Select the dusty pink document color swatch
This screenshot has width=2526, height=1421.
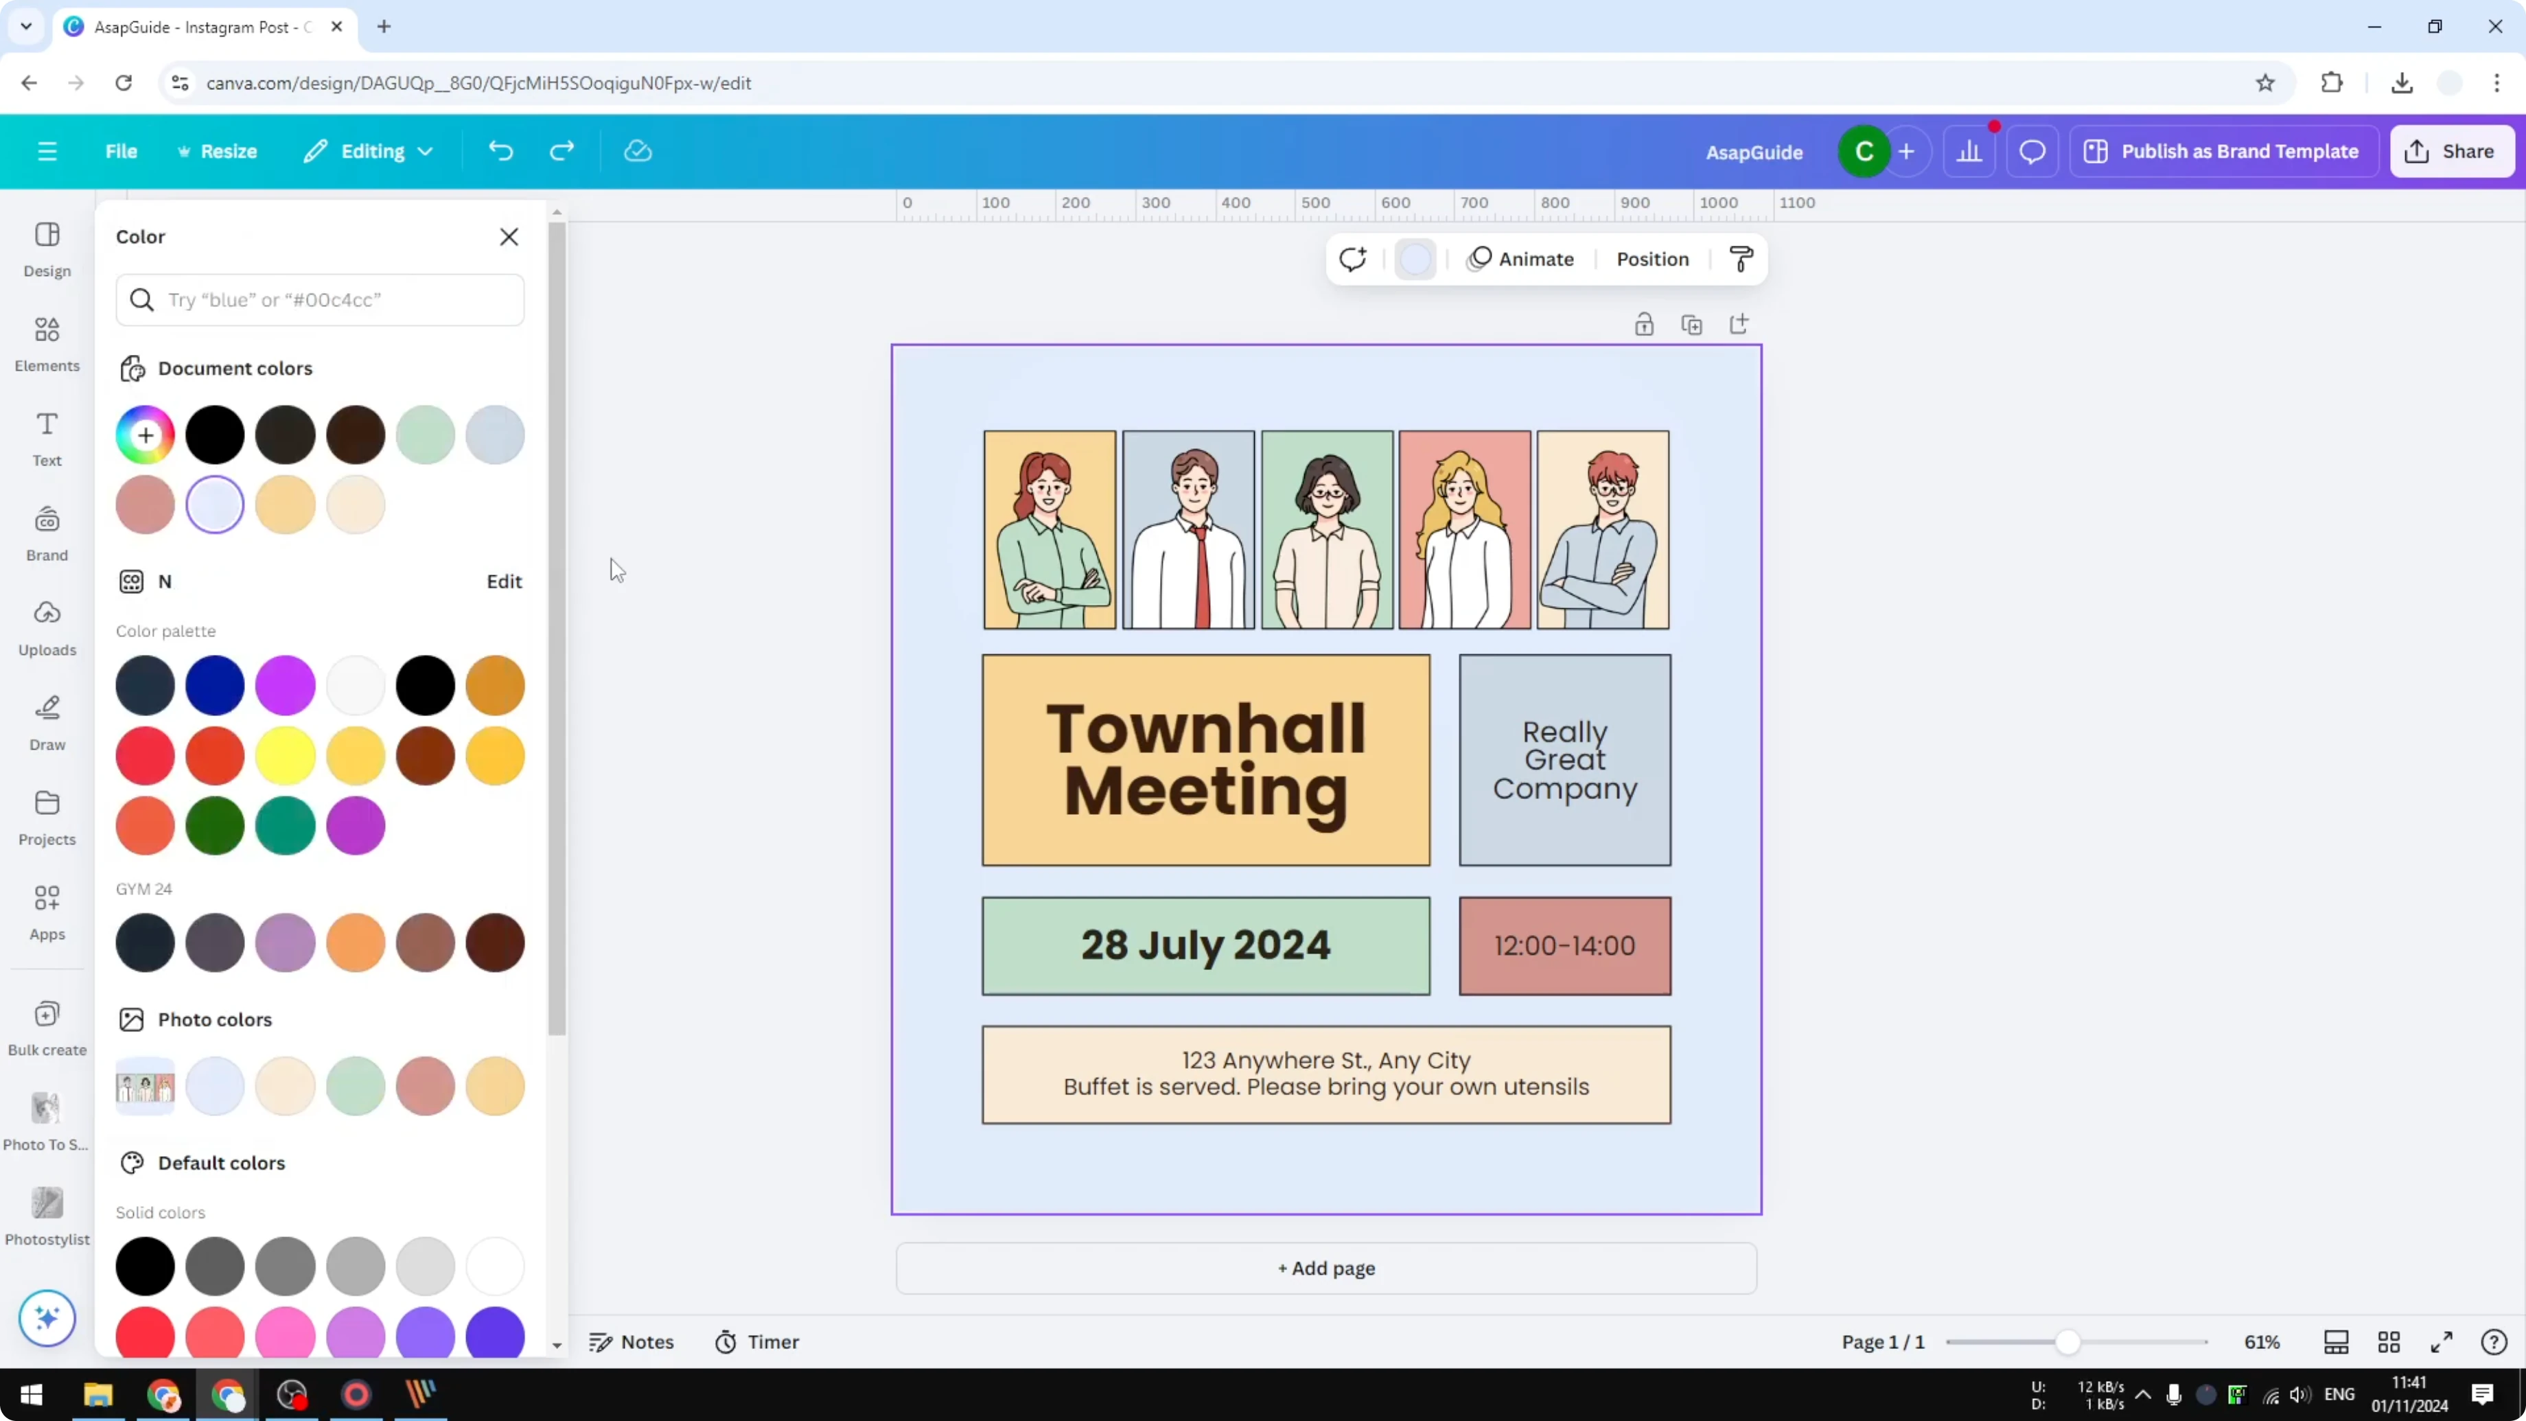(145, 504)
